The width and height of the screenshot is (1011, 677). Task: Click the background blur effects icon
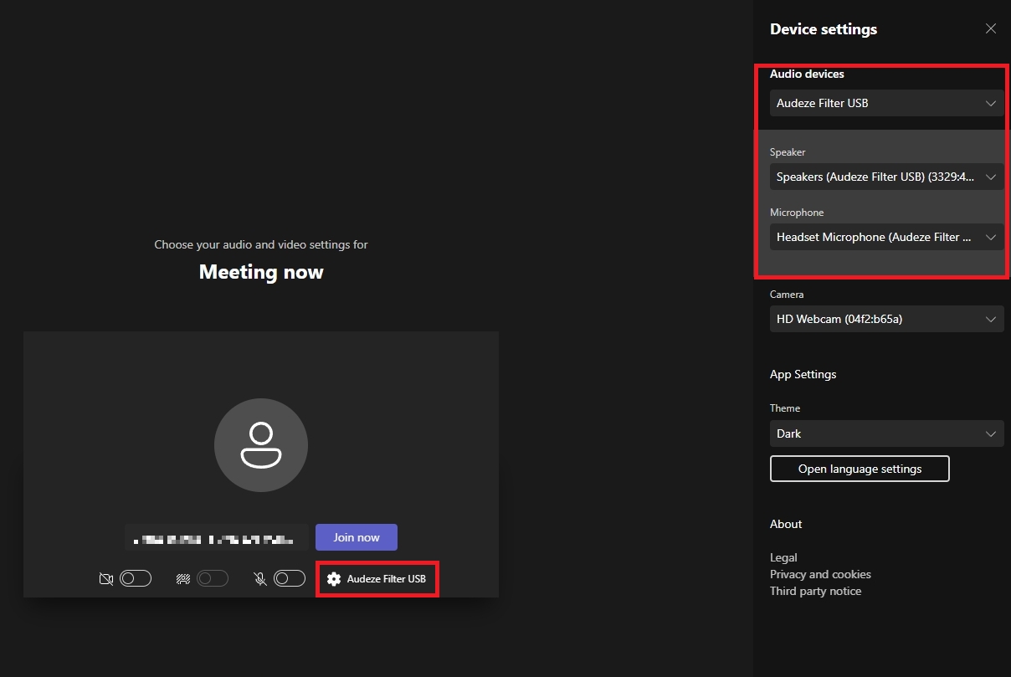coord(183,578)
